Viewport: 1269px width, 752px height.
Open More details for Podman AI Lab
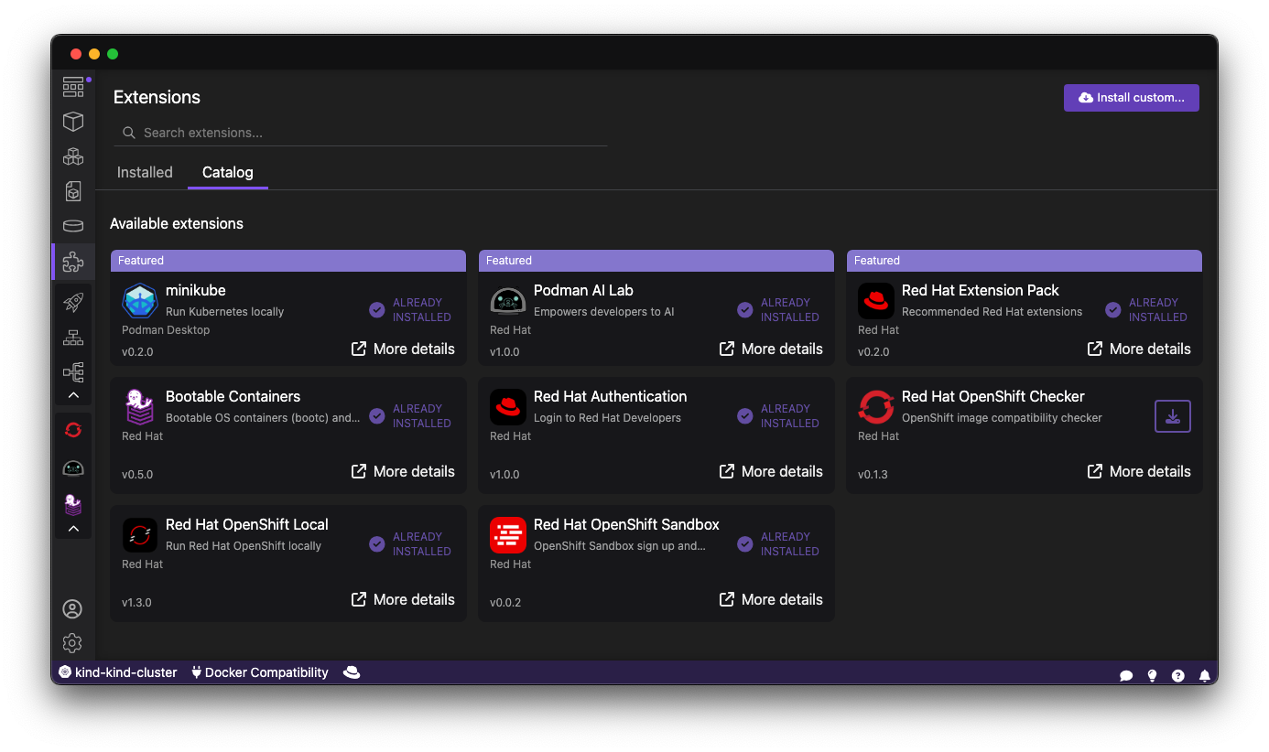pyautogui.click(x=771, y=349)
